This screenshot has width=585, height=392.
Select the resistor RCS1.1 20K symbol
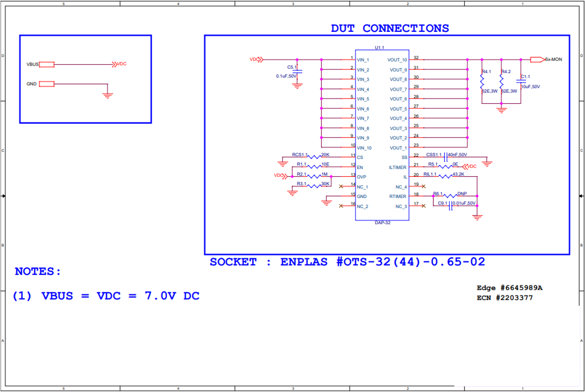[312, 157]
